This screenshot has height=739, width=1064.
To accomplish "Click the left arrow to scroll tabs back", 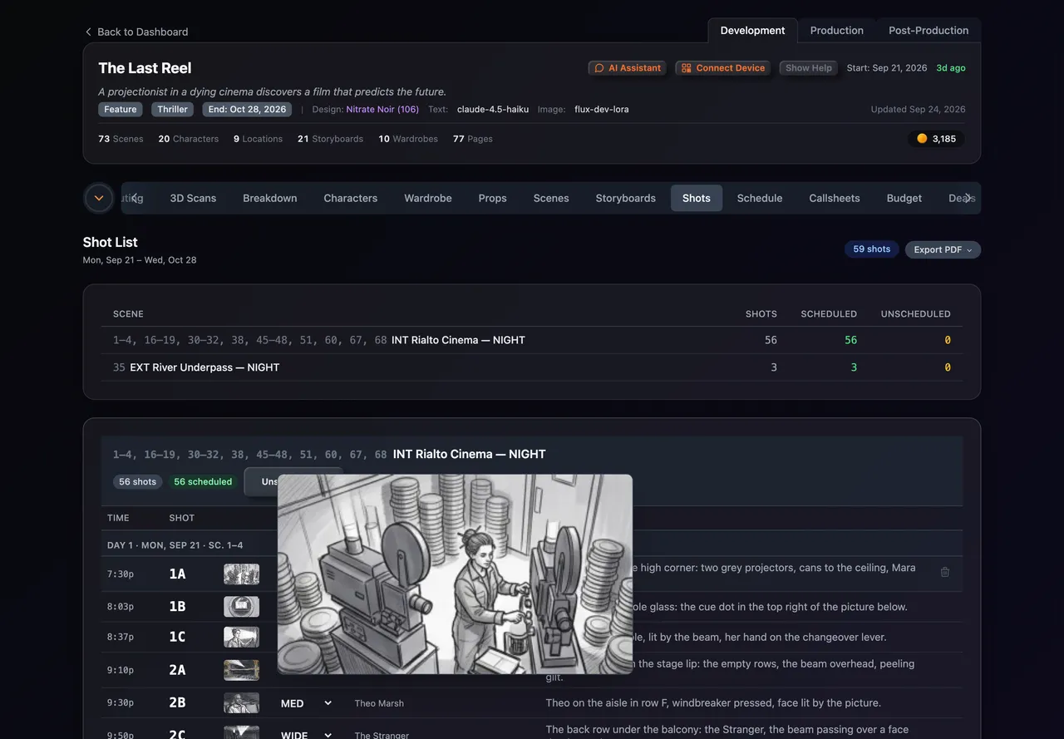I will 135,198.
